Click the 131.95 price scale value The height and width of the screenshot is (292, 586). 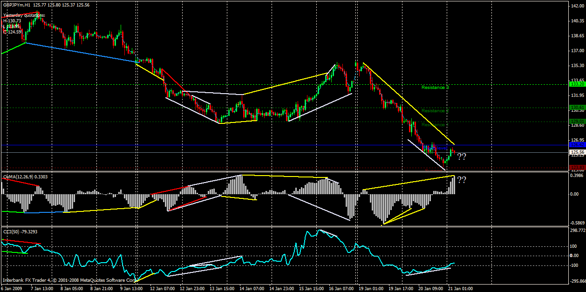click(x=577, y=95)
